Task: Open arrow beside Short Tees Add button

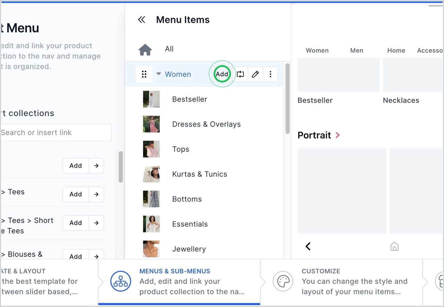Action: pyautogui.click(x=96, y=223)
